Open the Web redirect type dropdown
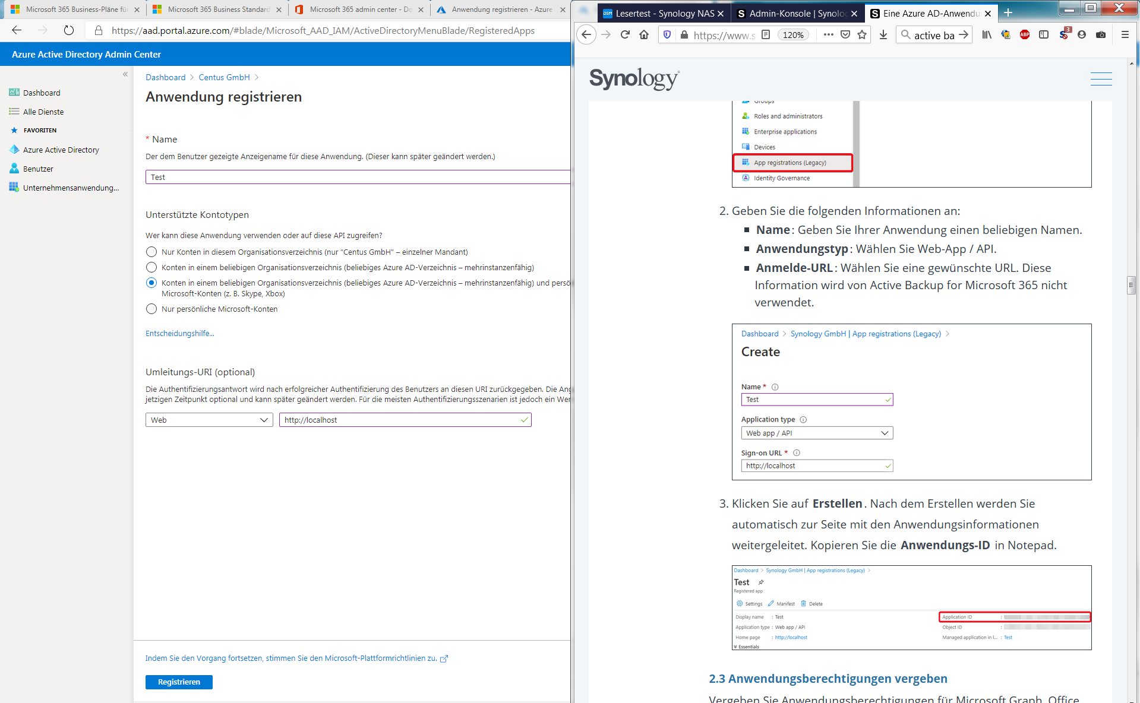This screenshot has width=1140, height=703. 209,420
